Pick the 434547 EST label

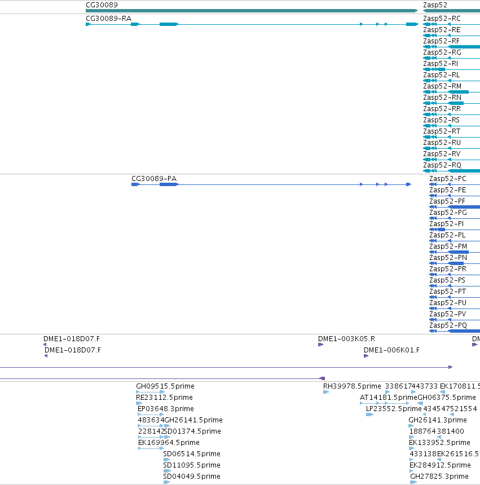coord(437,409)
